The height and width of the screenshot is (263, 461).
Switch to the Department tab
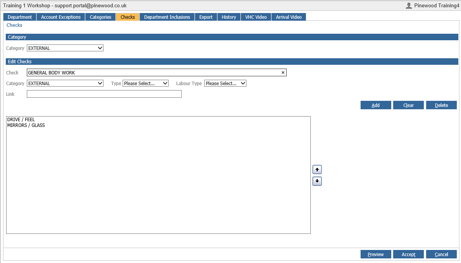click(19, 17)
